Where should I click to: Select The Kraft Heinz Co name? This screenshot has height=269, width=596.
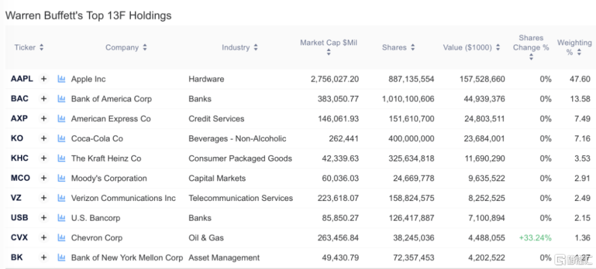point(106,158)
